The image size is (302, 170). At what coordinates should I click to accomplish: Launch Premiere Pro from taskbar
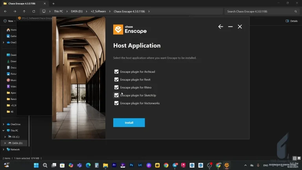pos(114,165)
